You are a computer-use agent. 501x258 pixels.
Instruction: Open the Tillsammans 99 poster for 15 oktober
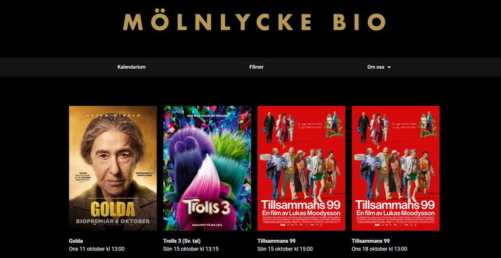(302, 168)
